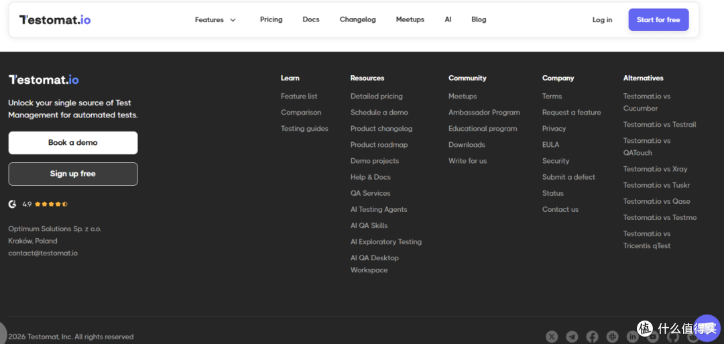The height and width of the screenshot is (344, 724).
Task: Click the 4.9 star rating stars
Action: click(51, 204)
